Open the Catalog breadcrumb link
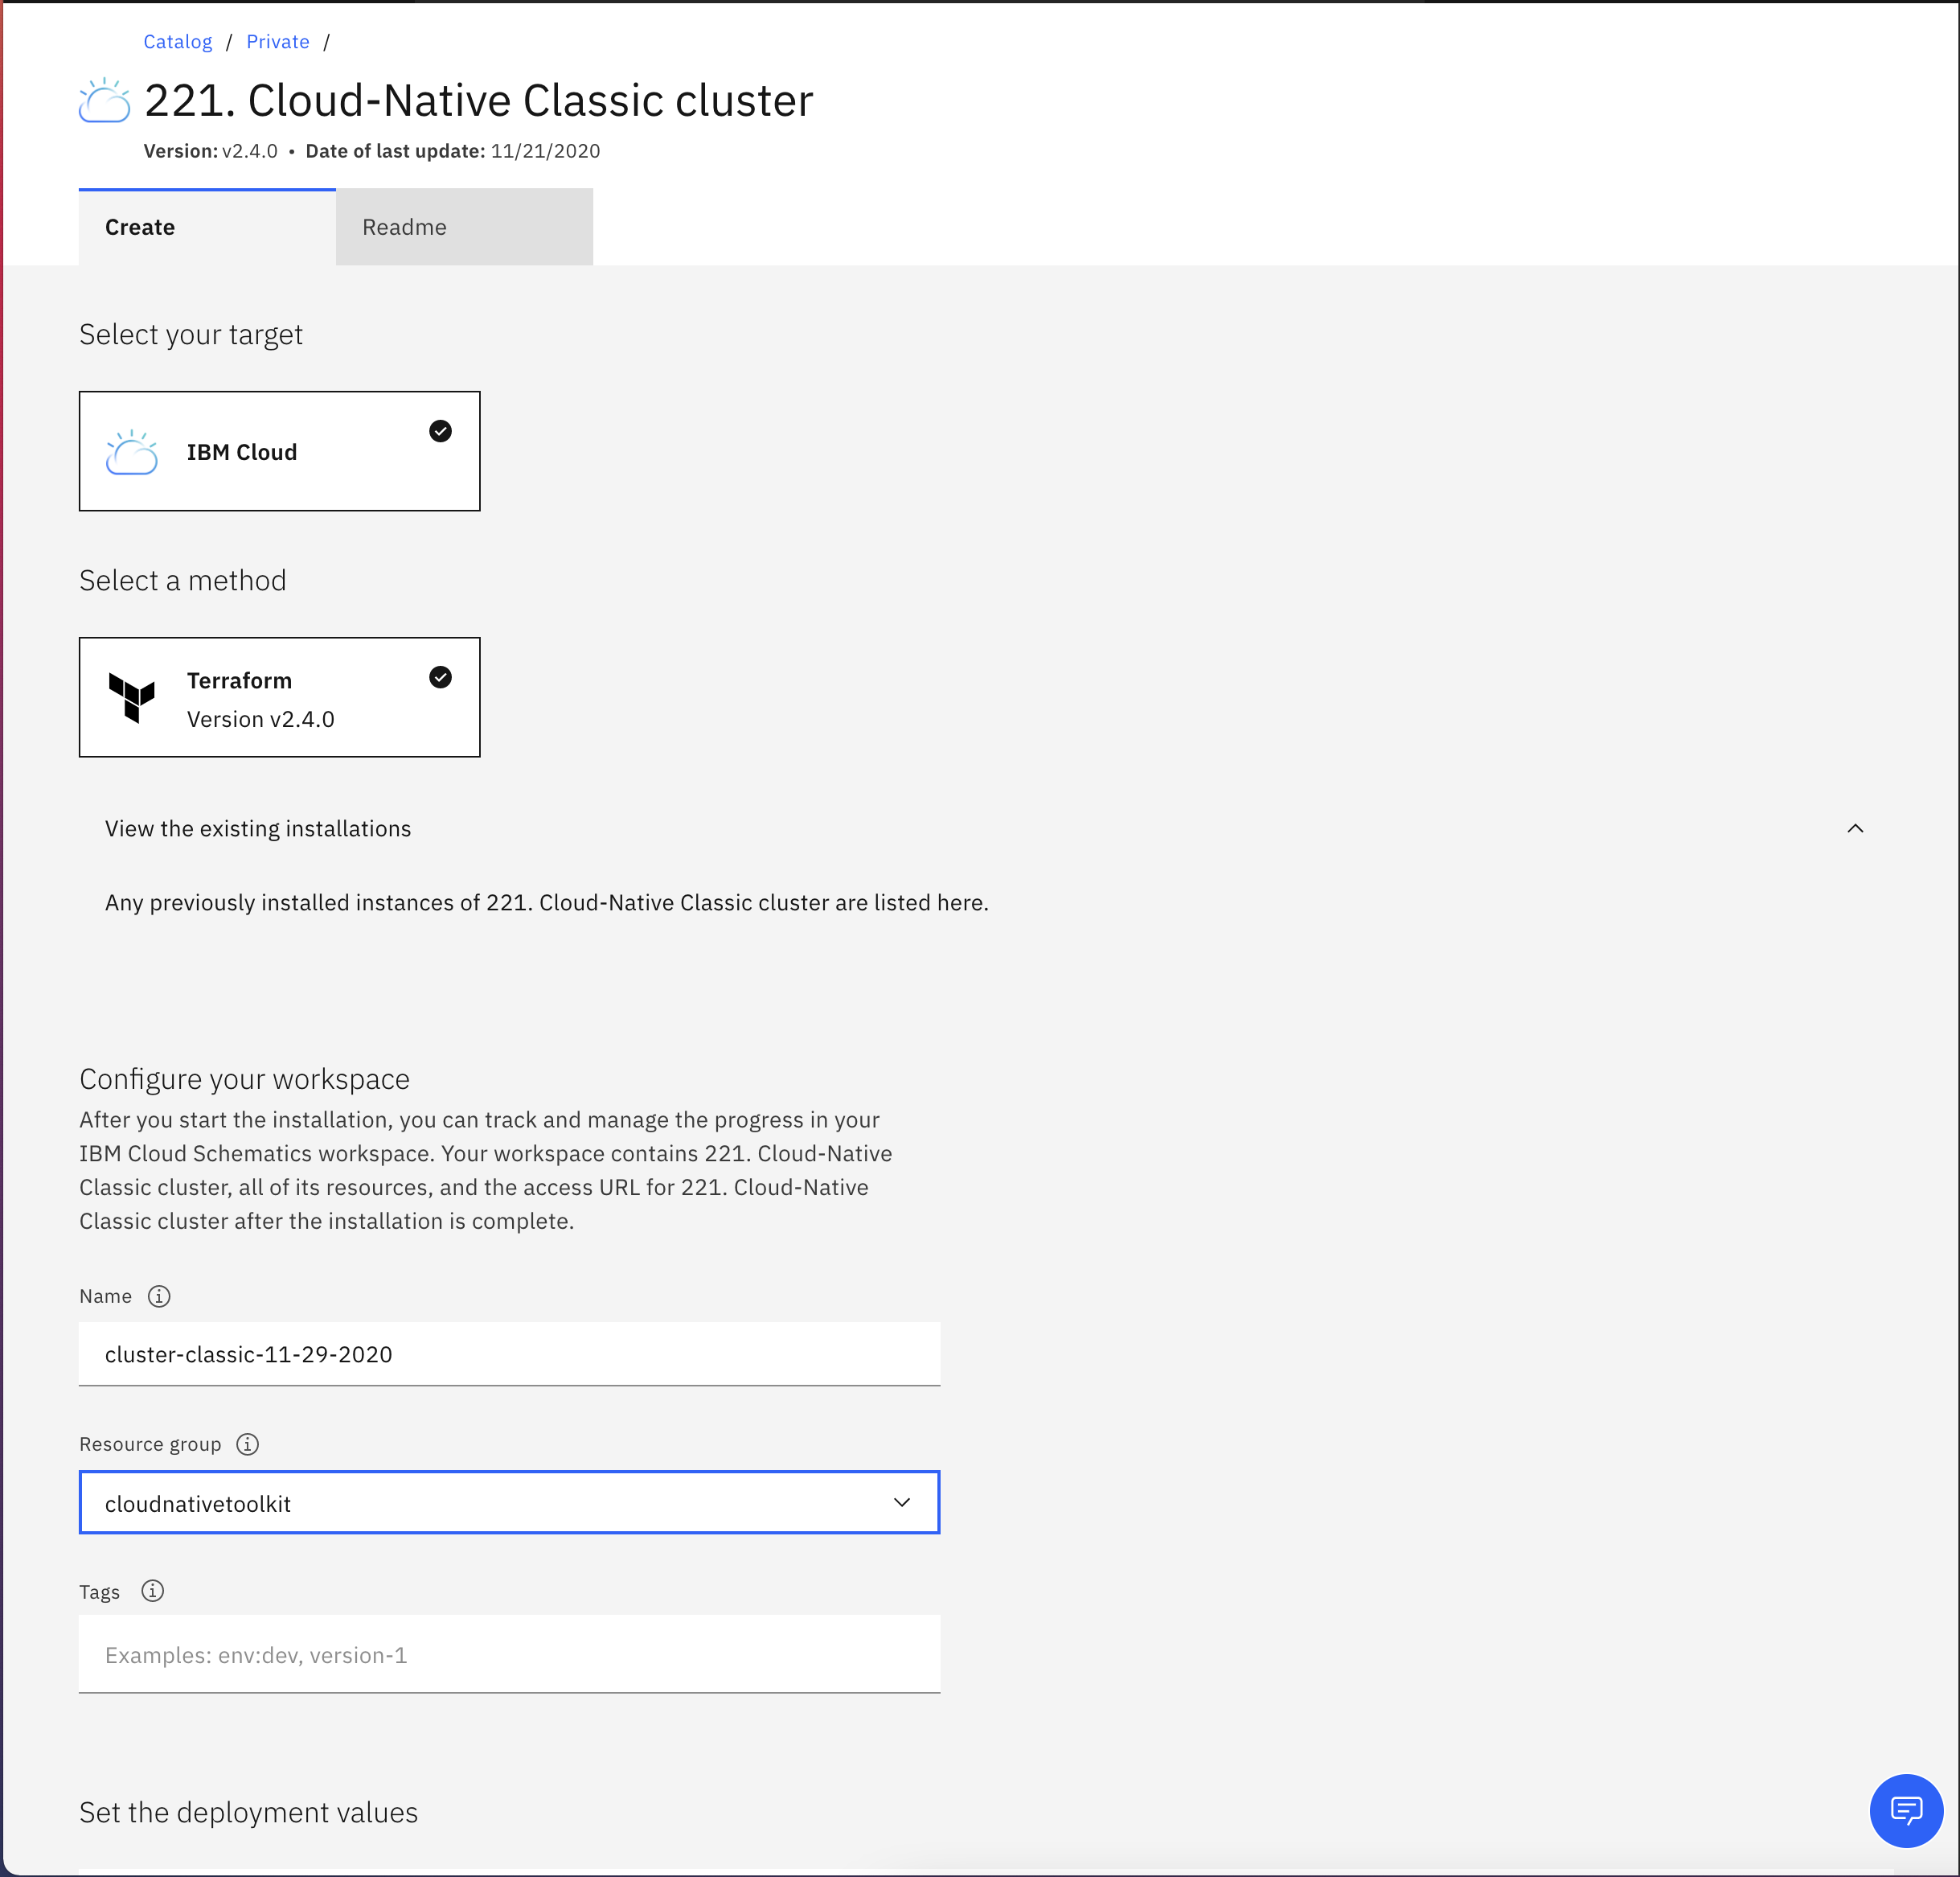 (x=177, y=41)
